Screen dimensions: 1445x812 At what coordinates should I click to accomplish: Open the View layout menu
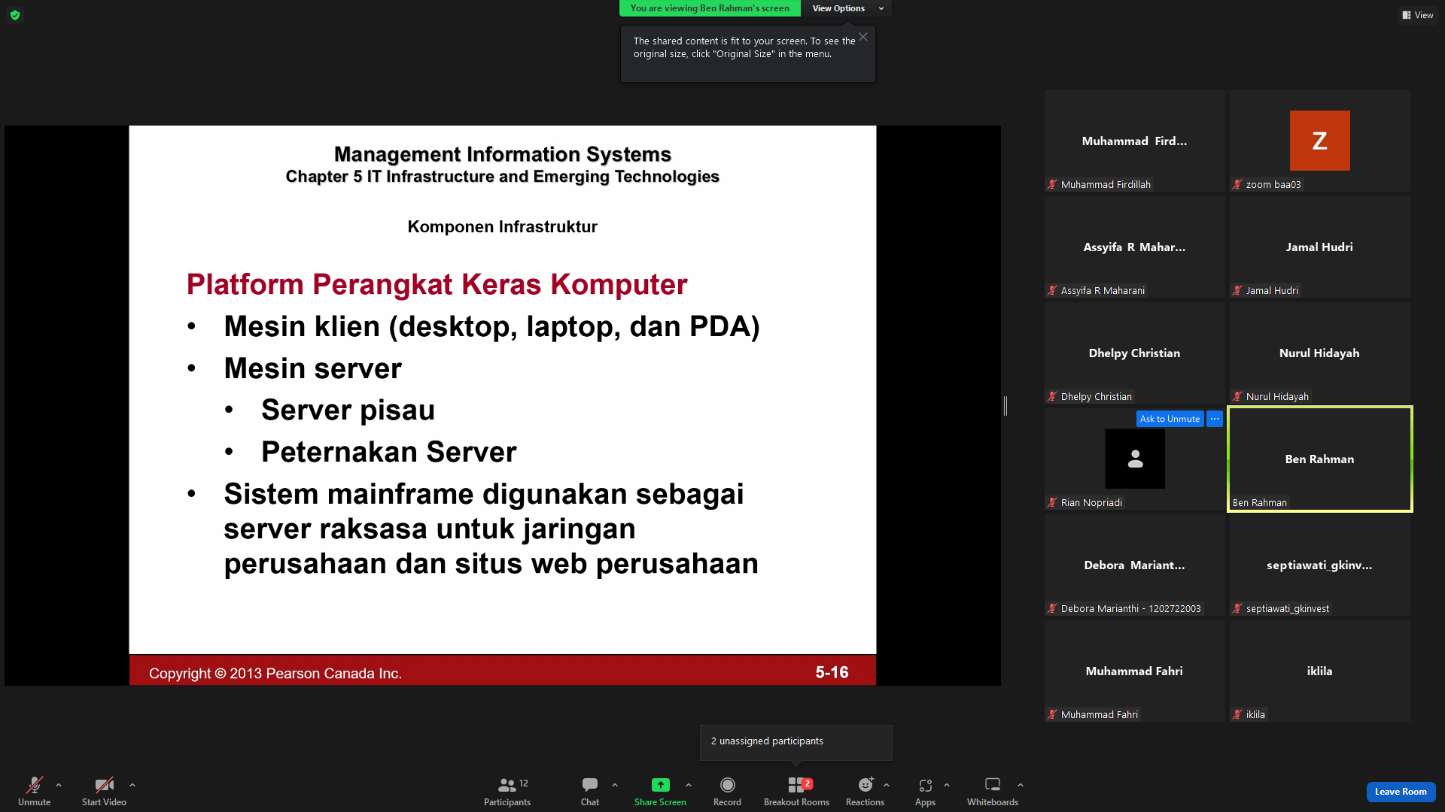tap(1418, 15)
